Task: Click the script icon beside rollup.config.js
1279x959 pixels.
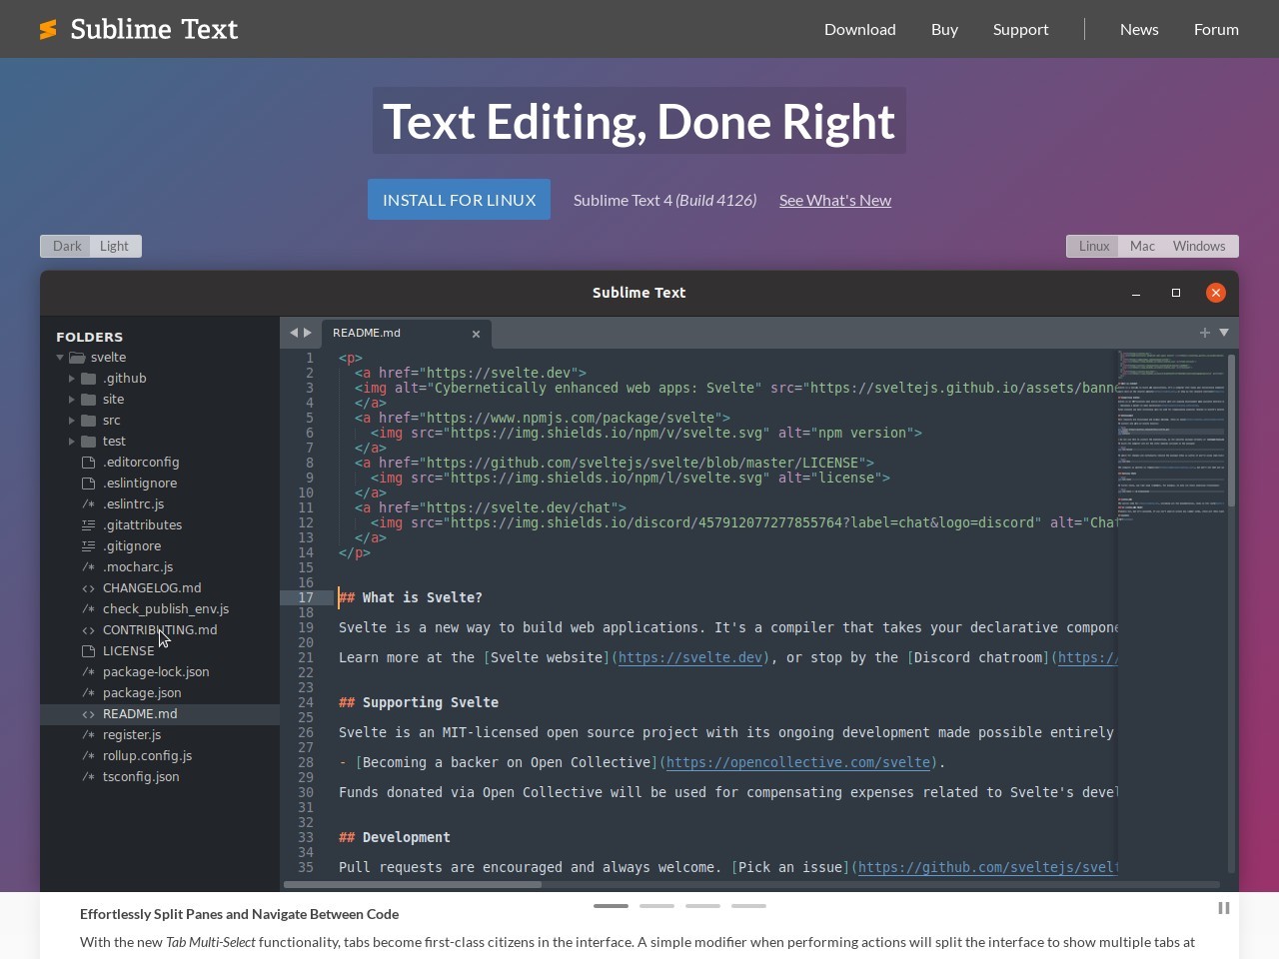Action: (x=86, y=755)
